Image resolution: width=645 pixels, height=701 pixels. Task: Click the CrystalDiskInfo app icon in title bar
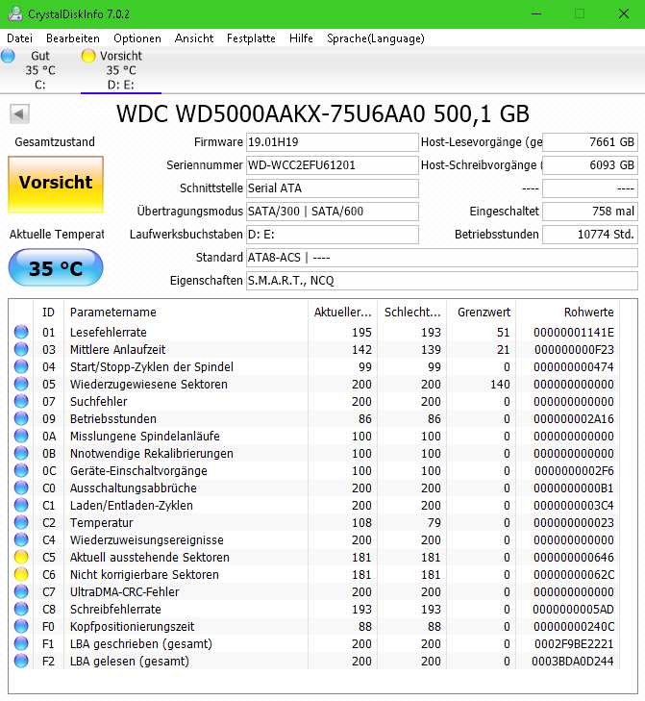pyautogui.click(x=15, y=13)
